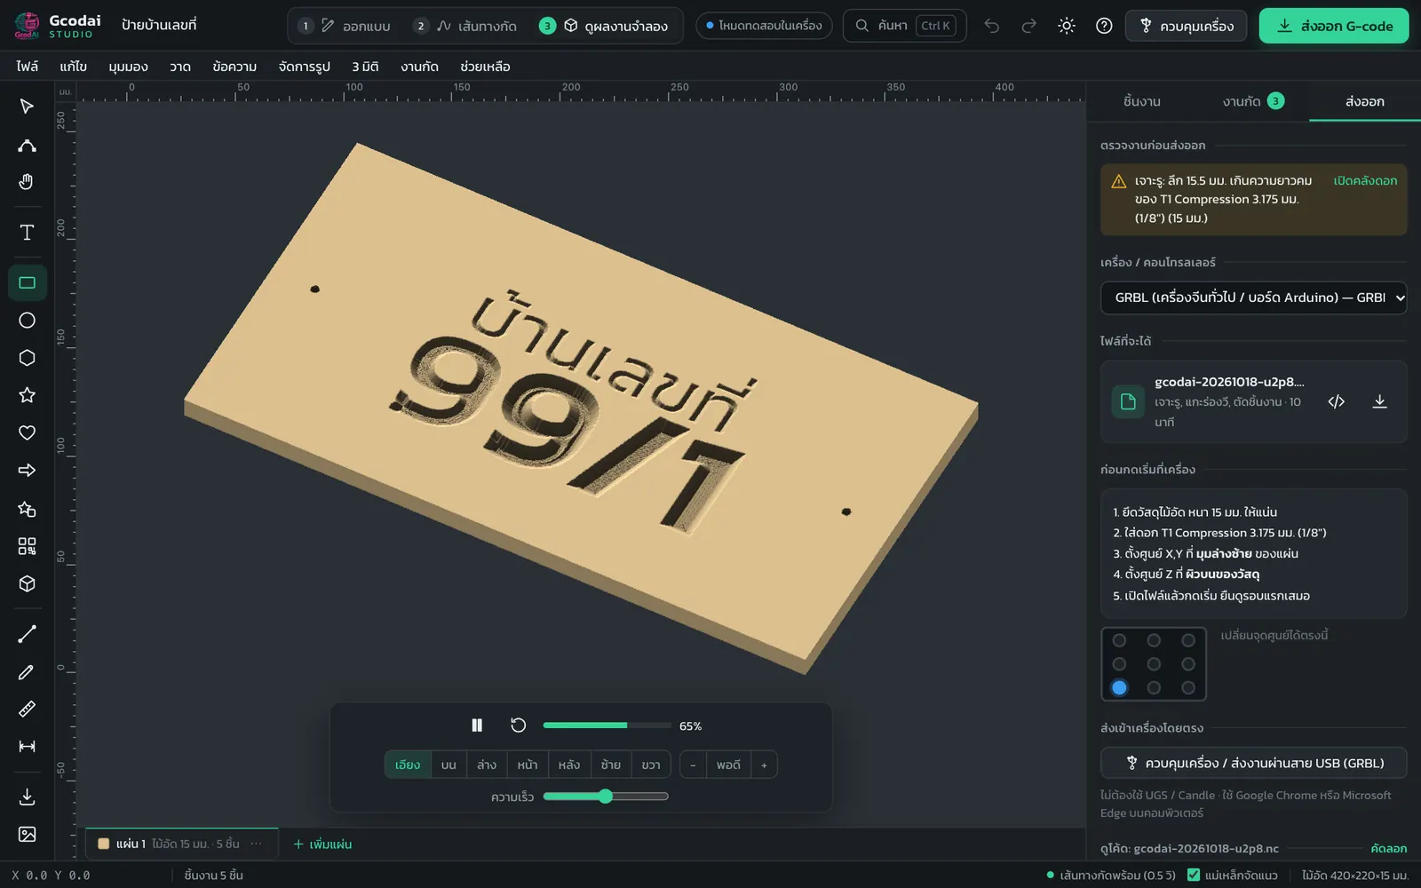
Task: Select the heart shape tool
Action: tap(27, 432)
